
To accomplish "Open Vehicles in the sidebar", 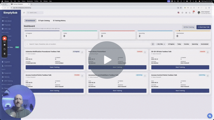I will (6, 77).
